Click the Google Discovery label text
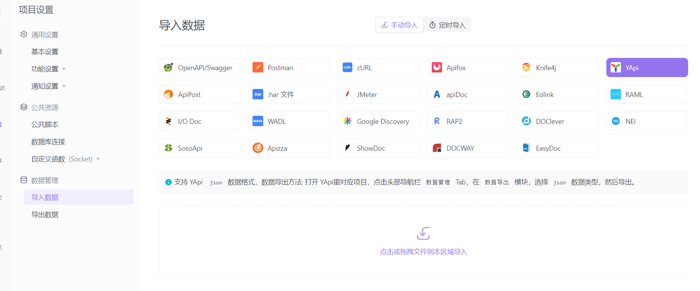Viewport: 700px width, 291px height. pos(383,122)
